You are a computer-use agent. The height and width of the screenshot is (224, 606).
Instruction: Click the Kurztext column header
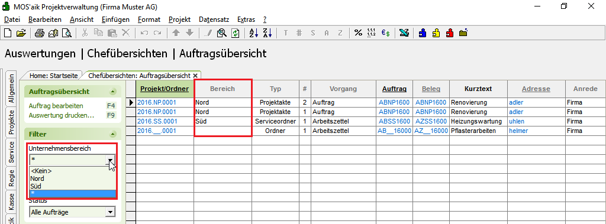[x=478, y=89]
